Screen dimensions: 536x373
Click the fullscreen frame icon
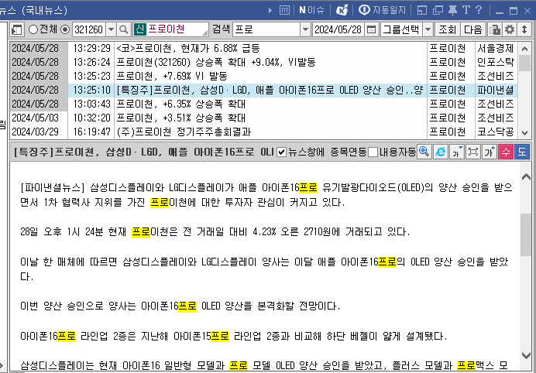point(473,152)
